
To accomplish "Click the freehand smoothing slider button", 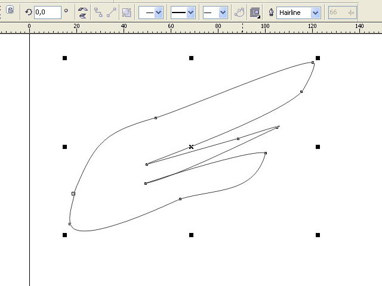I will click(350, 12).
